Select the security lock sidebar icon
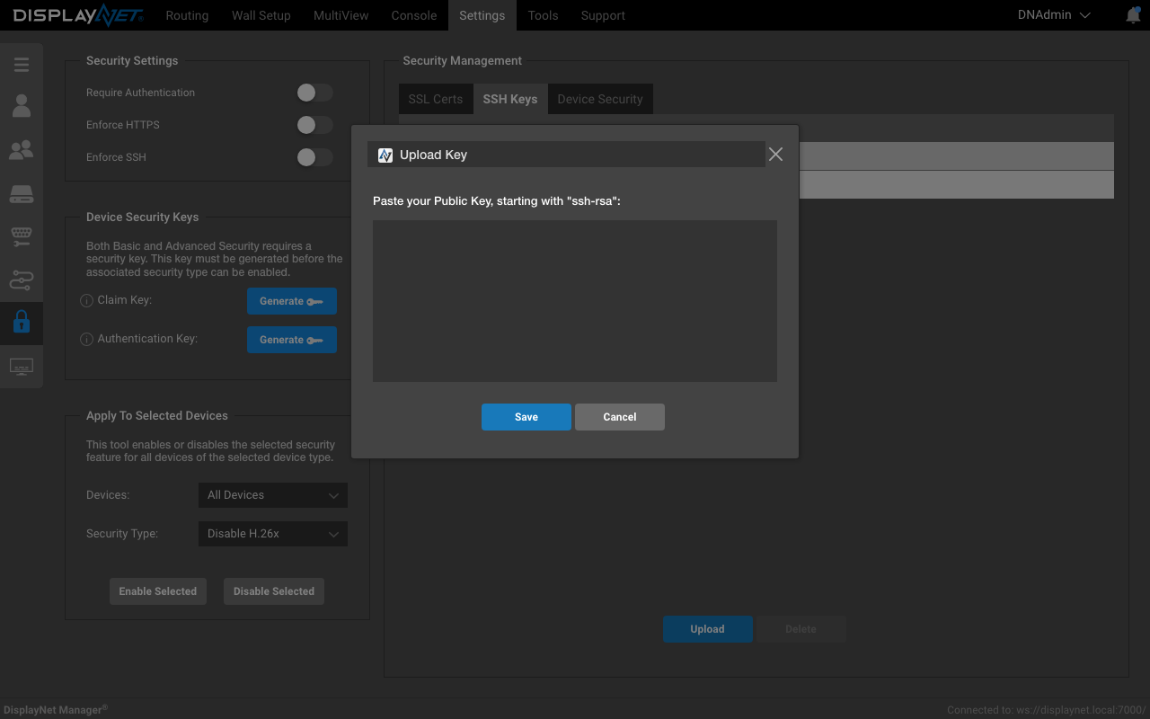The width and height of the screenshot is (1150, 719). tap(22, 322)
